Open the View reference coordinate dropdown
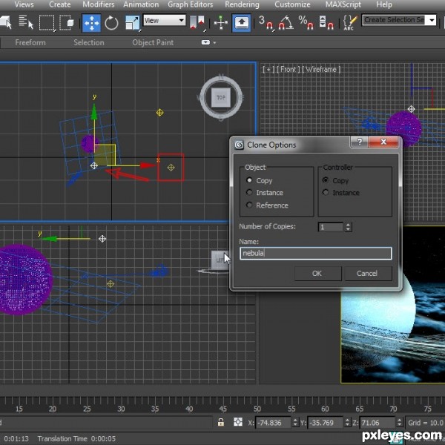The width and height of the screenshot is (445, 445). [x=165, y=21]
